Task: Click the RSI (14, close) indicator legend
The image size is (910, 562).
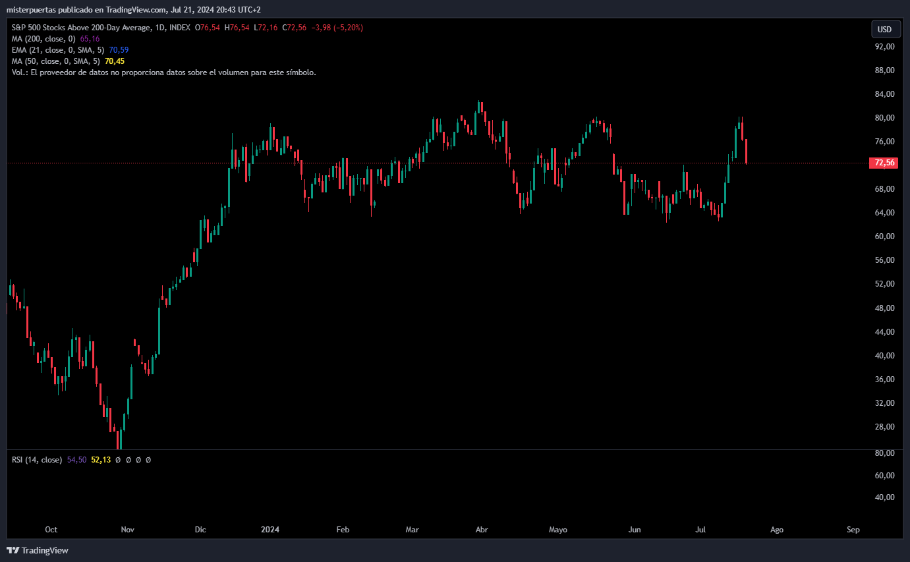Action: point(37,460)
